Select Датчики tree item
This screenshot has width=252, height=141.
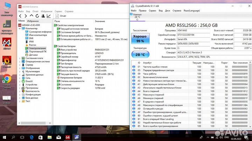coord(31,55)
